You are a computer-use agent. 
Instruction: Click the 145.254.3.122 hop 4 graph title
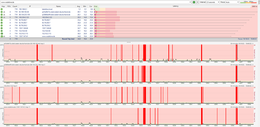click(10, 86)
